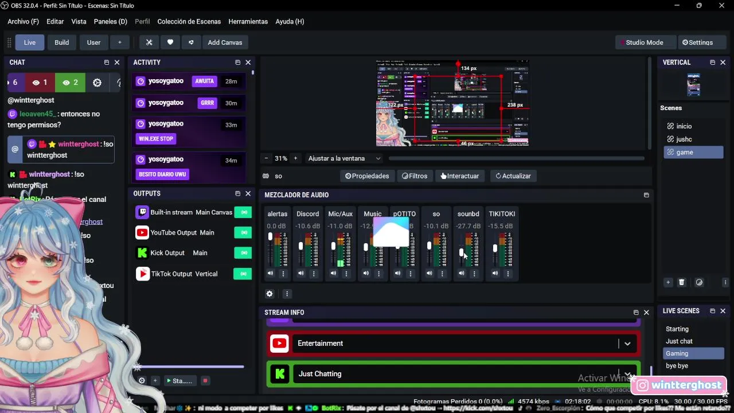
Task: Pop out the CHAT panel
Action: pyautogui.click(x=106, y=63)
